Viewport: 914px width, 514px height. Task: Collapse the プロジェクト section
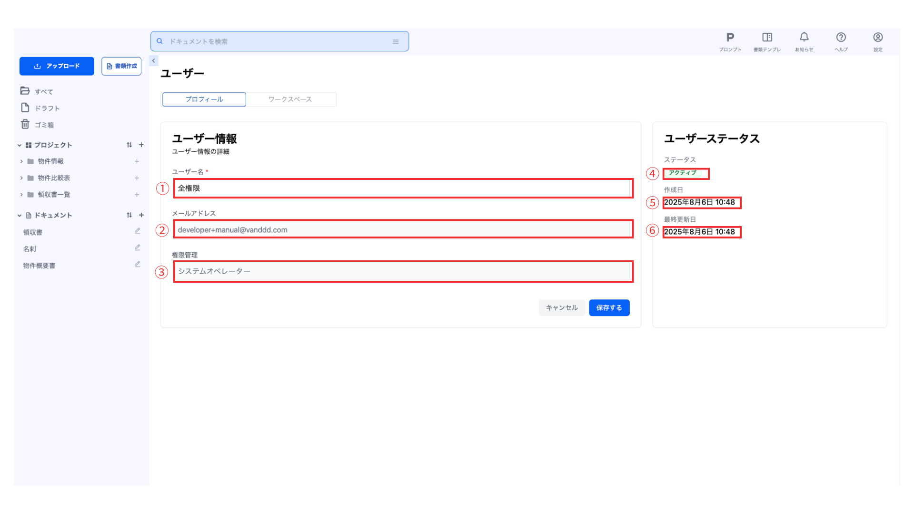[20, 145]
